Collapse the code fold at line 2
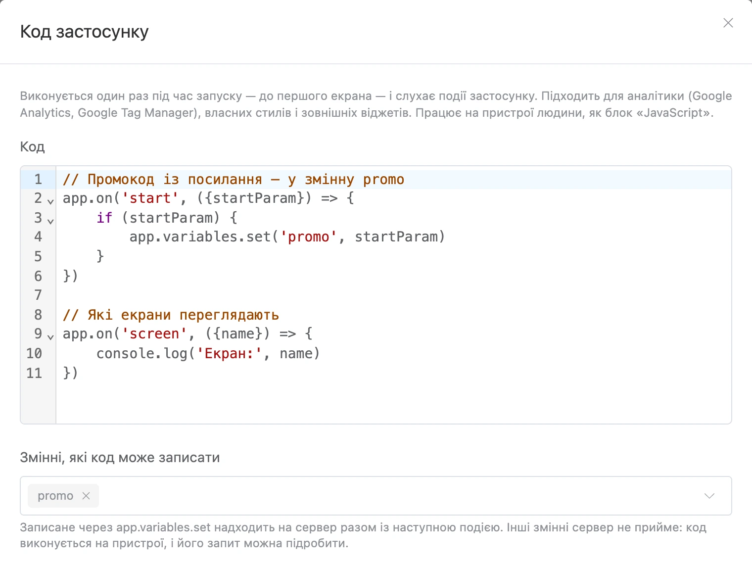 pos(50,201)
